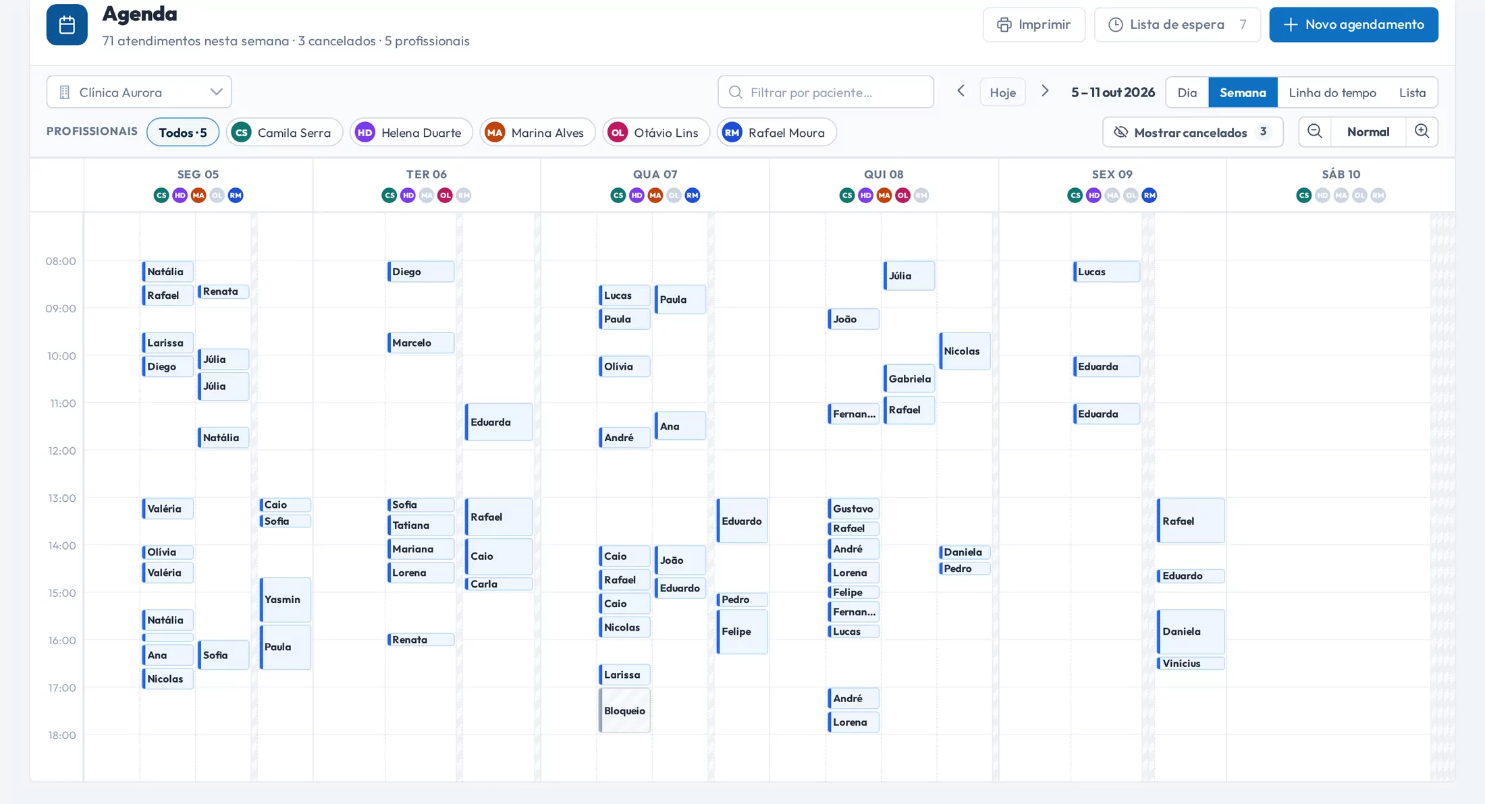1485x804 pixels.
Task: Toggle Rafael Moura professional filter
Action: [777, 132]
